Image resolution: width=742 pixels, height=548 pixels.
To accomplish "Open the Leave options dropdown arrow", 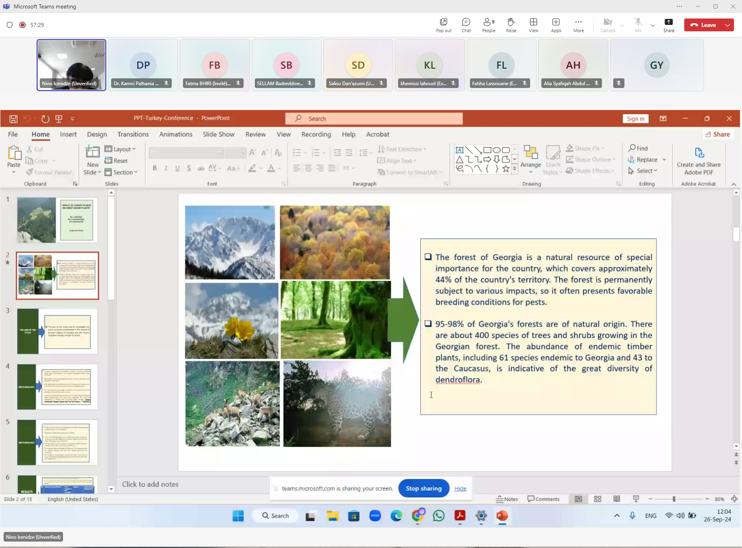I will pyautogui.click(x=728, y=25).
